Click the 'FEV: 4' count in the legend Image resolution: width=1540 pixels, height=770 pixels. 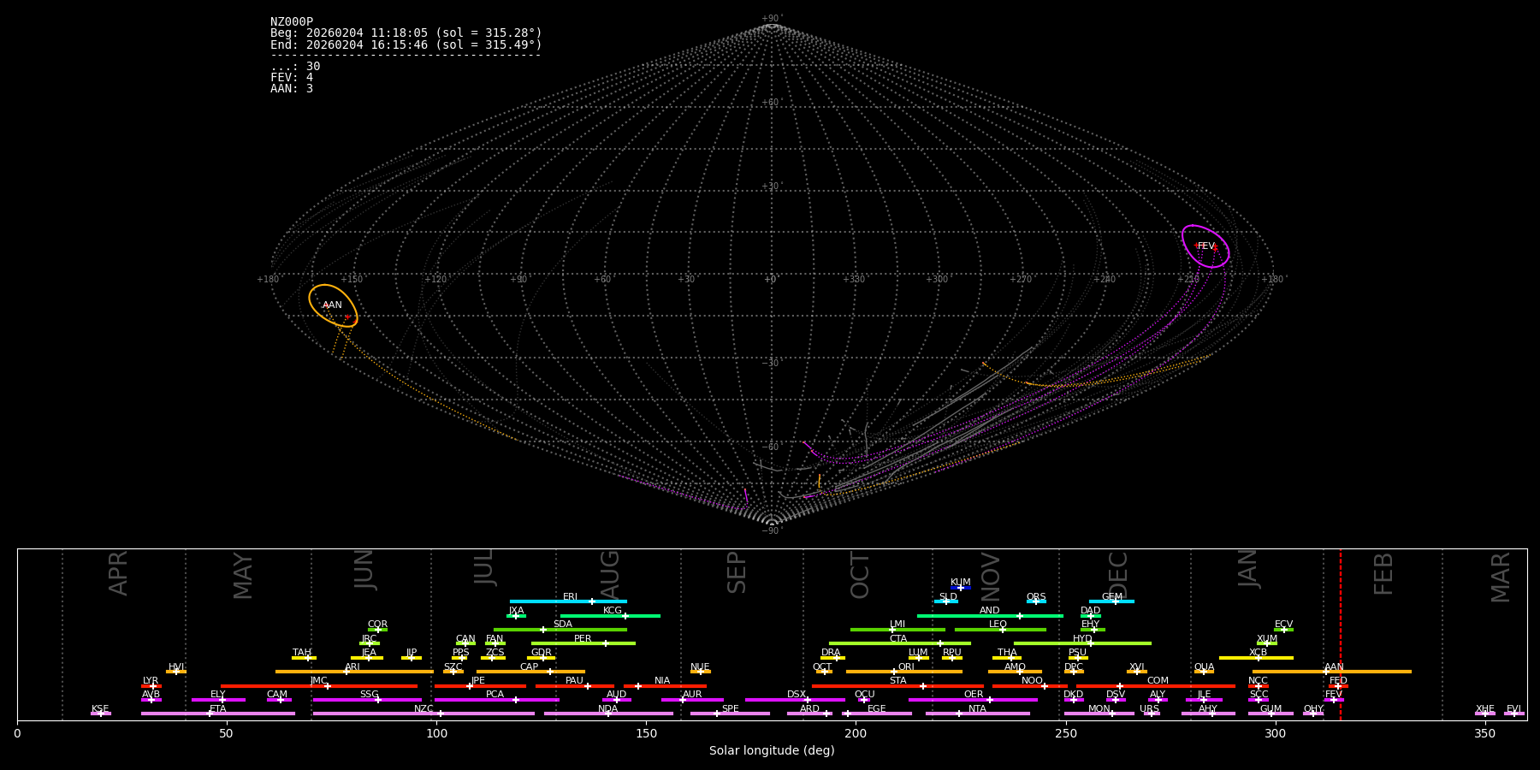[x=292, y=78]
